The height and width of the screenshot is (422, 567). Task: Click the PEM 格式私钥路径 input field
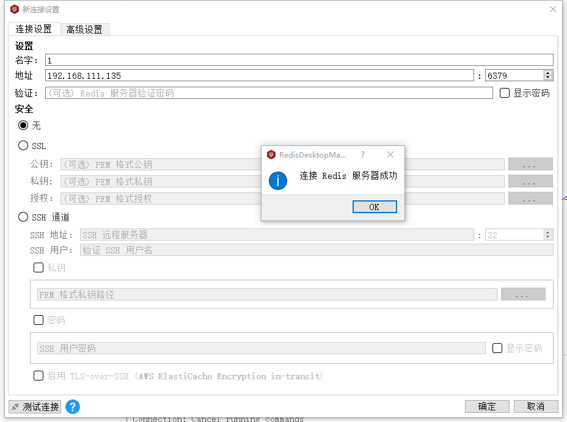coord(267,294)
